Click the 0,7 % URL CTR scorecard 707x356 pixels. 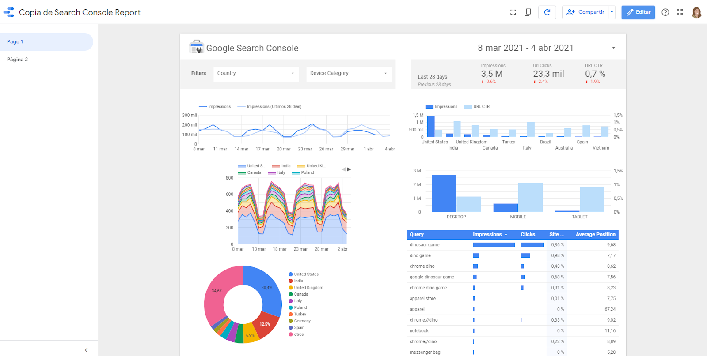coord(595,74)
